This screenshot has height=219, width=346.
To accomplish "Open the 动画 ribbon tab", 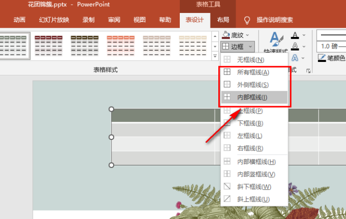I will point(19,20).
